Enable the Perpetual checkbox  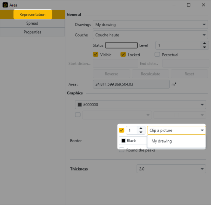point(157,54)
